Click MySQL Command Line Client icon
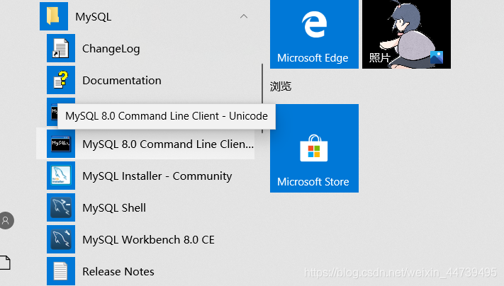This screenshot has height=286, width=504. (60, 144)
